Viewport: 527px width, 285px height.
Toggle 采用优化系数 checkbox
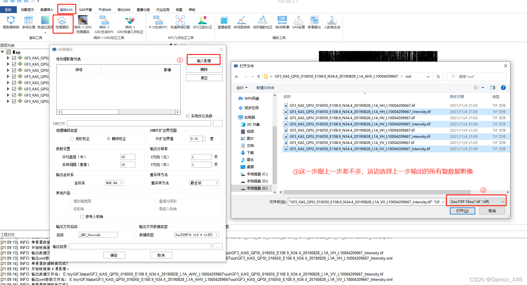[188, 116]
